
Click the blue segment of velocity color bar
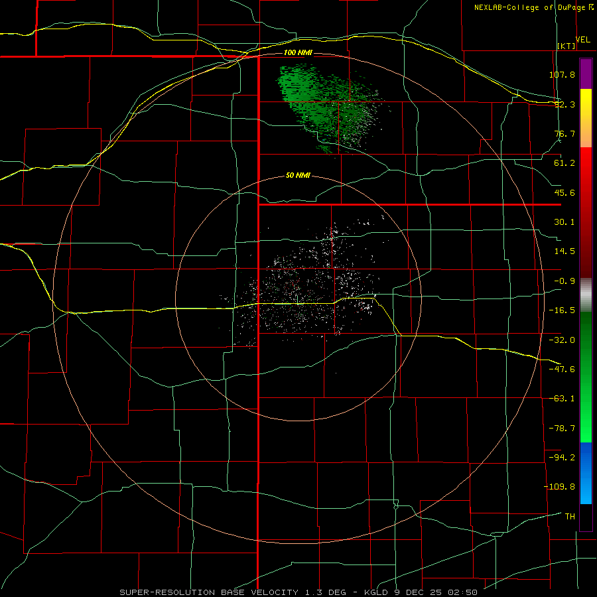tap(586, 473)
